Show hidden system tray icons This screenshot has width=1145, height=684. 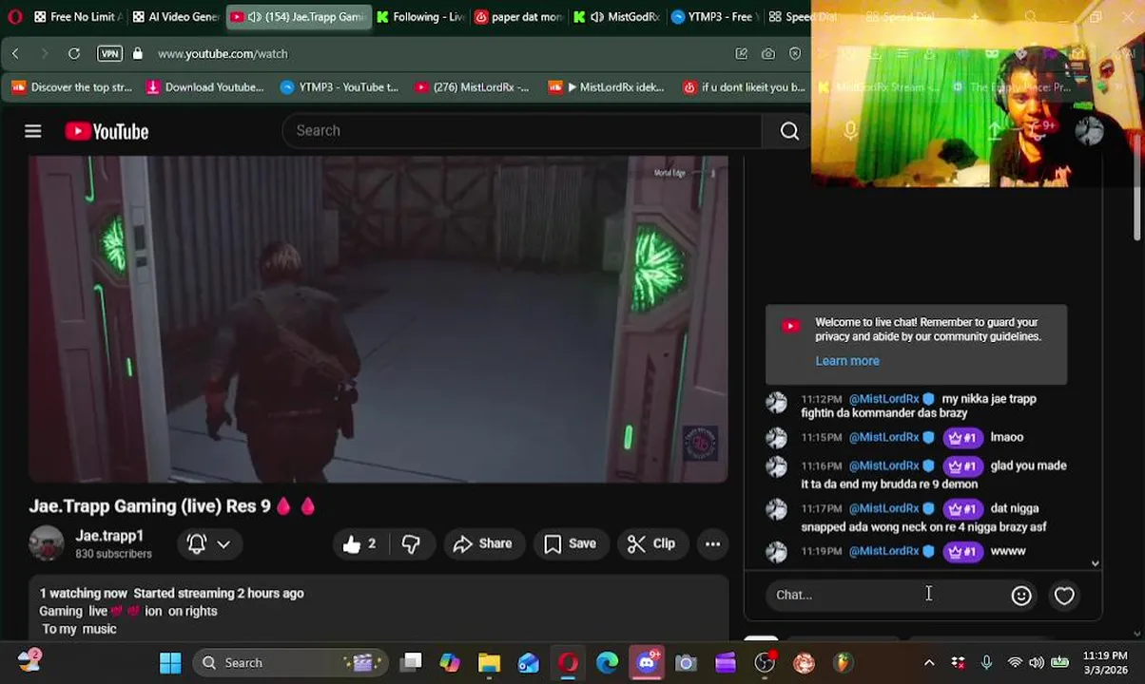coord(929,663)
